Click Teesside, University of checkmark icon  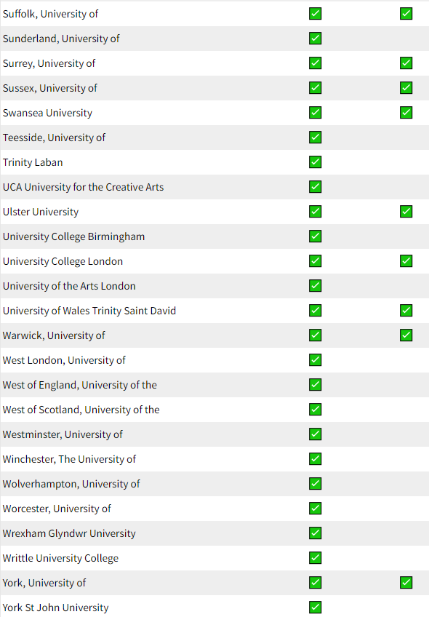pos(315,137)
